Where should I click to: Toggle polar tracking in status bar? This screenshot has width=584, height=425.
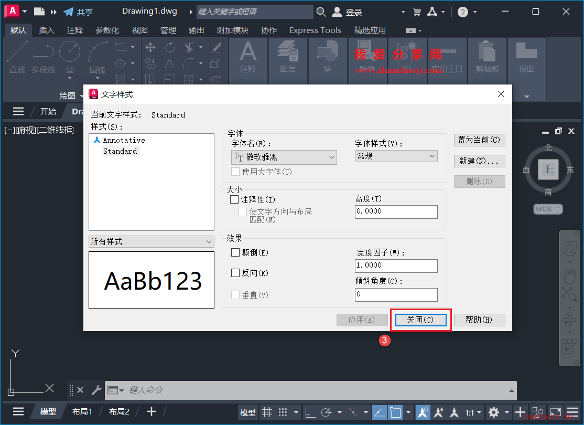point(327,412)
